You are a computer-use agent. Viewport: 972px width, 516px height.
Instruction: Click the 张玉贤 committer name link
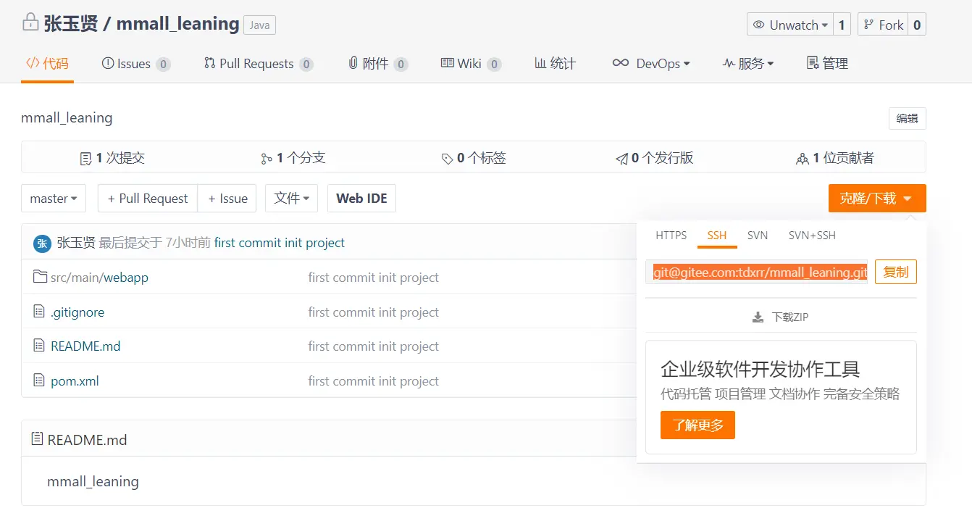point(76,243)
